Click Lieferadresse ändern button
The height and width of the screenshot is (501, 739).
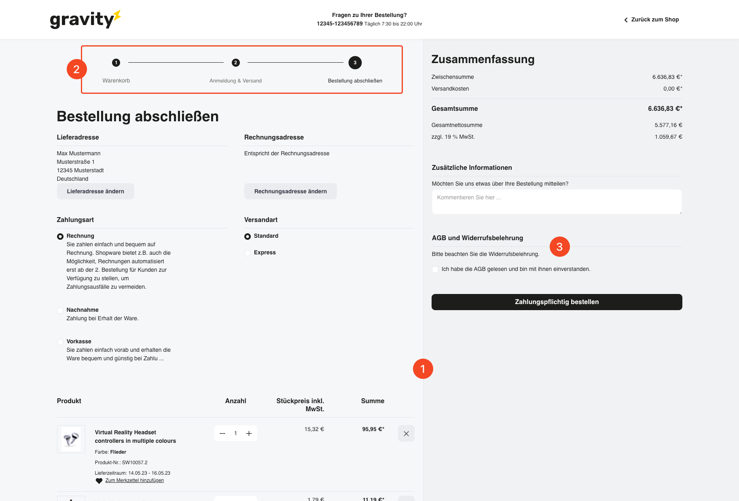pyautogui.click(x=95, y=191)
